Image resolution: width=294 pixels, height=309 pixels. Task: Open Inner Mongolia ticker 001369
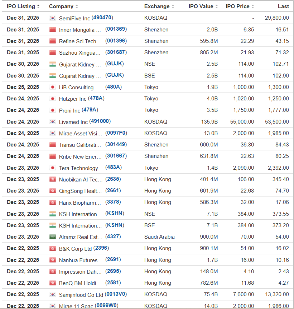tap(116, 29)
